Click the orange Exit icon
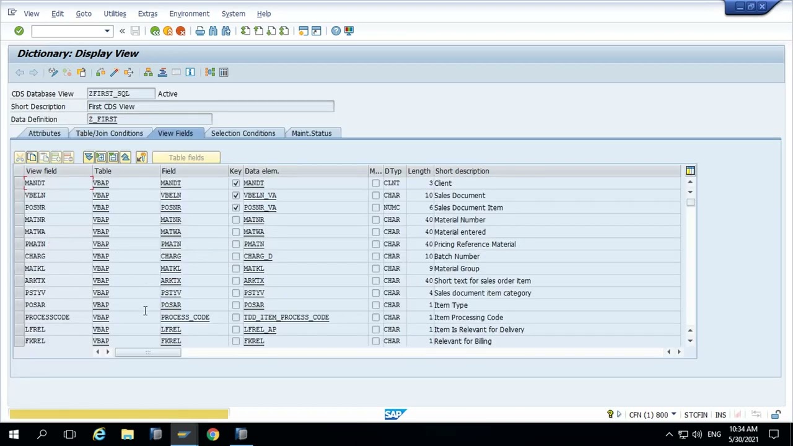The image size is (793, 446). click(168, 31)
